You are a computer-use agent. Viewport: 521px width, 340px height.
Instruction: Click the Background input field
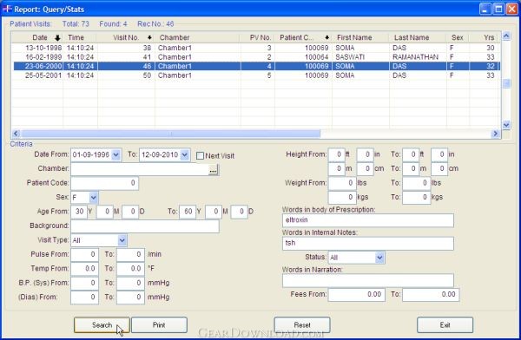(x=145, y=226)
